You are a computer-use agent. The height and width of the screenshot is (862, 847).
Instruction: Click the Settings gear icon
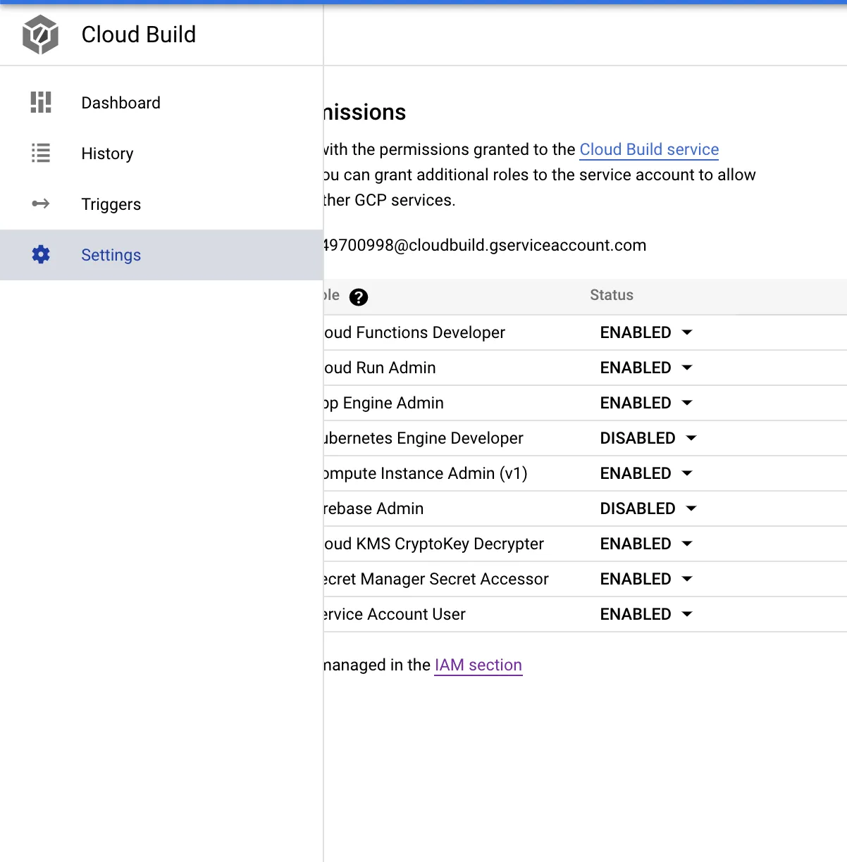coord(41,254)
